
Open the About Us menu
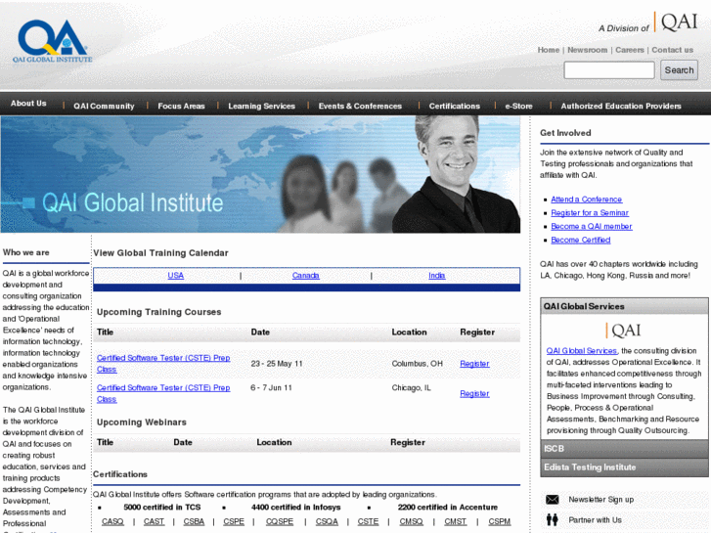pos(28,104)
